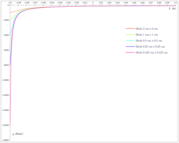Viewport: 179px width, 143px height.
Task: Select the 'Mesh 1 cm x 1 cm' legend label
Action: (x=147, y=35)
